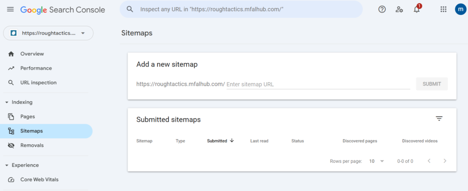Open the Google apps grid
Viewport: 468px width, 191px height.
pos(443,9)
